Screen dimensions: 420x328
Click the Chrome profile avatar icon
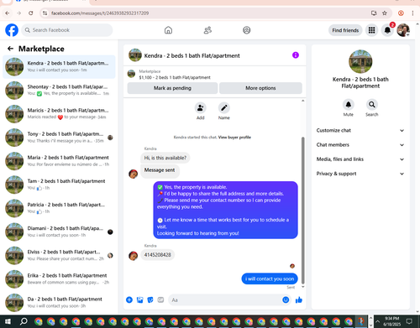coord(401,13)
